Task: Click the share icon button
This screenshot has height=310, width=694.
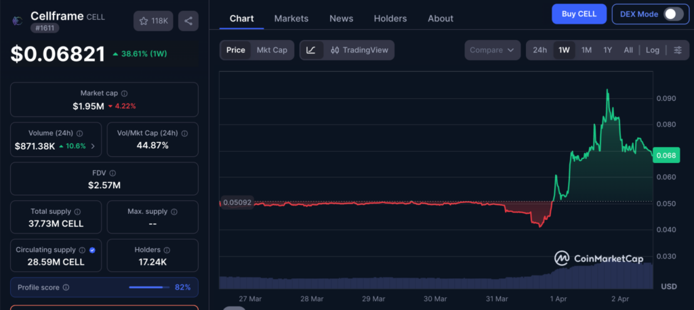Action: pyautogui.click(x=188, y=21)
